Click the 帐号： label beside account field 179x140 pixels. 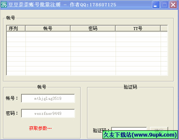12,98
